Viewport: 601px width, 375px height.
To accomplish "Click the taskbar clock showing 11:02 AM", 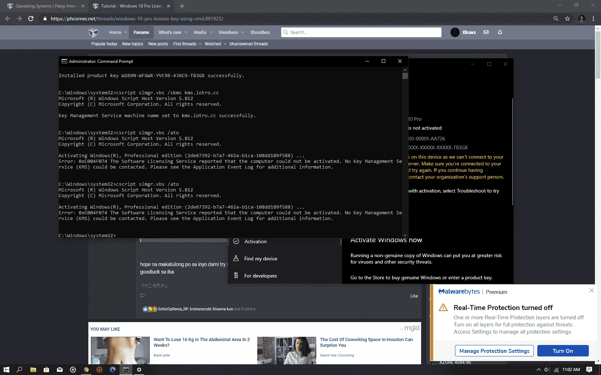I will [571, 370].
